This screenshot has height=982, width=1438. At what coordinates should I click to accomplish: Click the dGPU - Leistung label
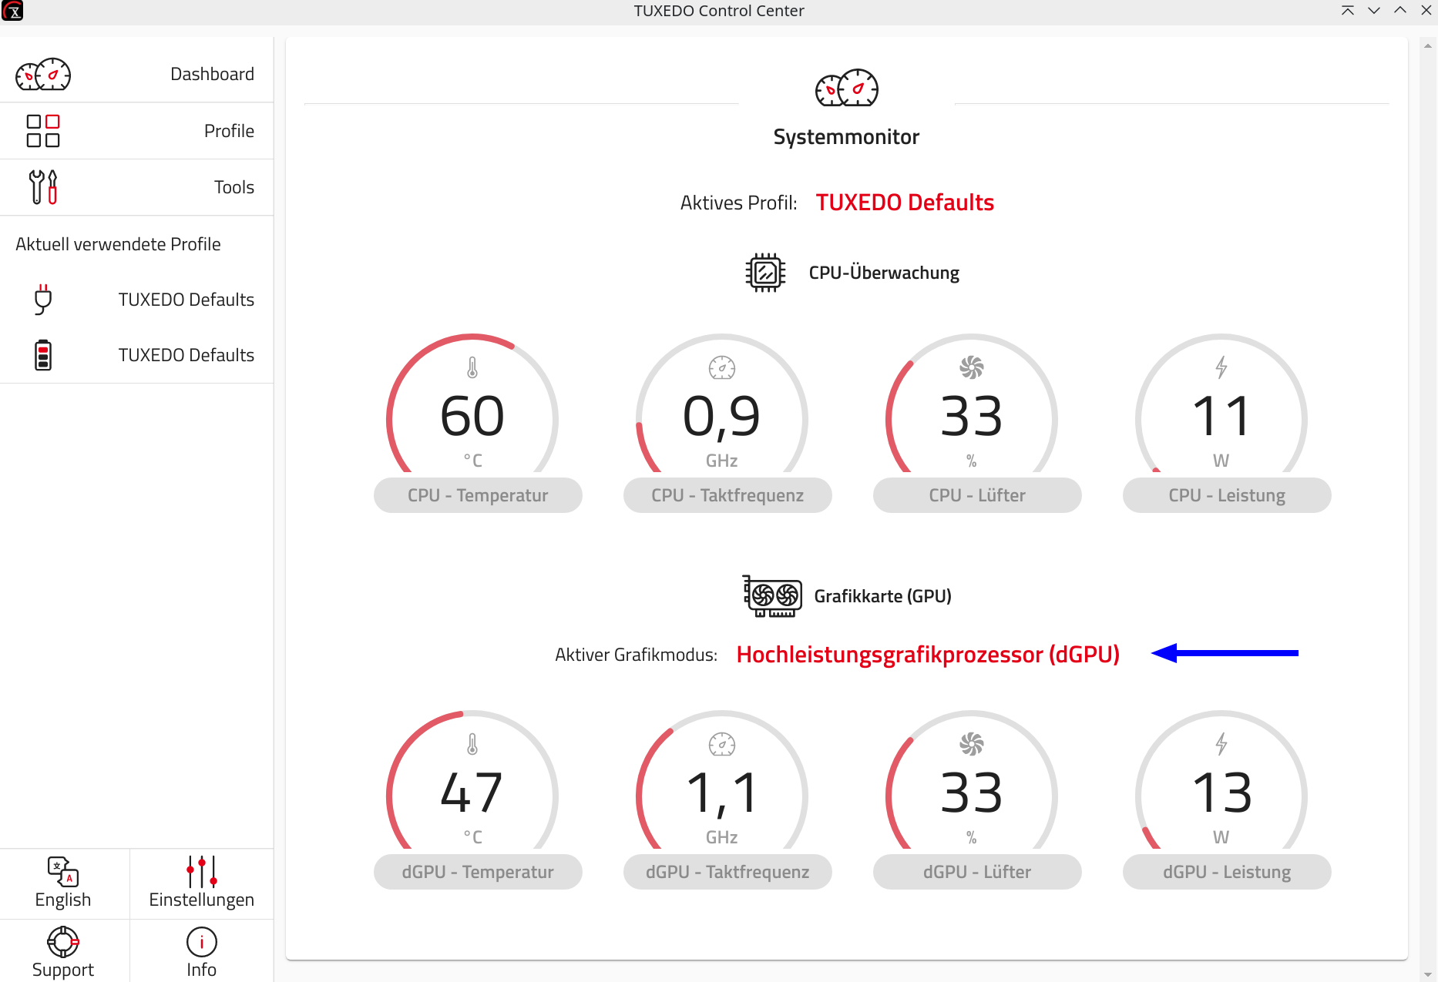pos(1227,872)
